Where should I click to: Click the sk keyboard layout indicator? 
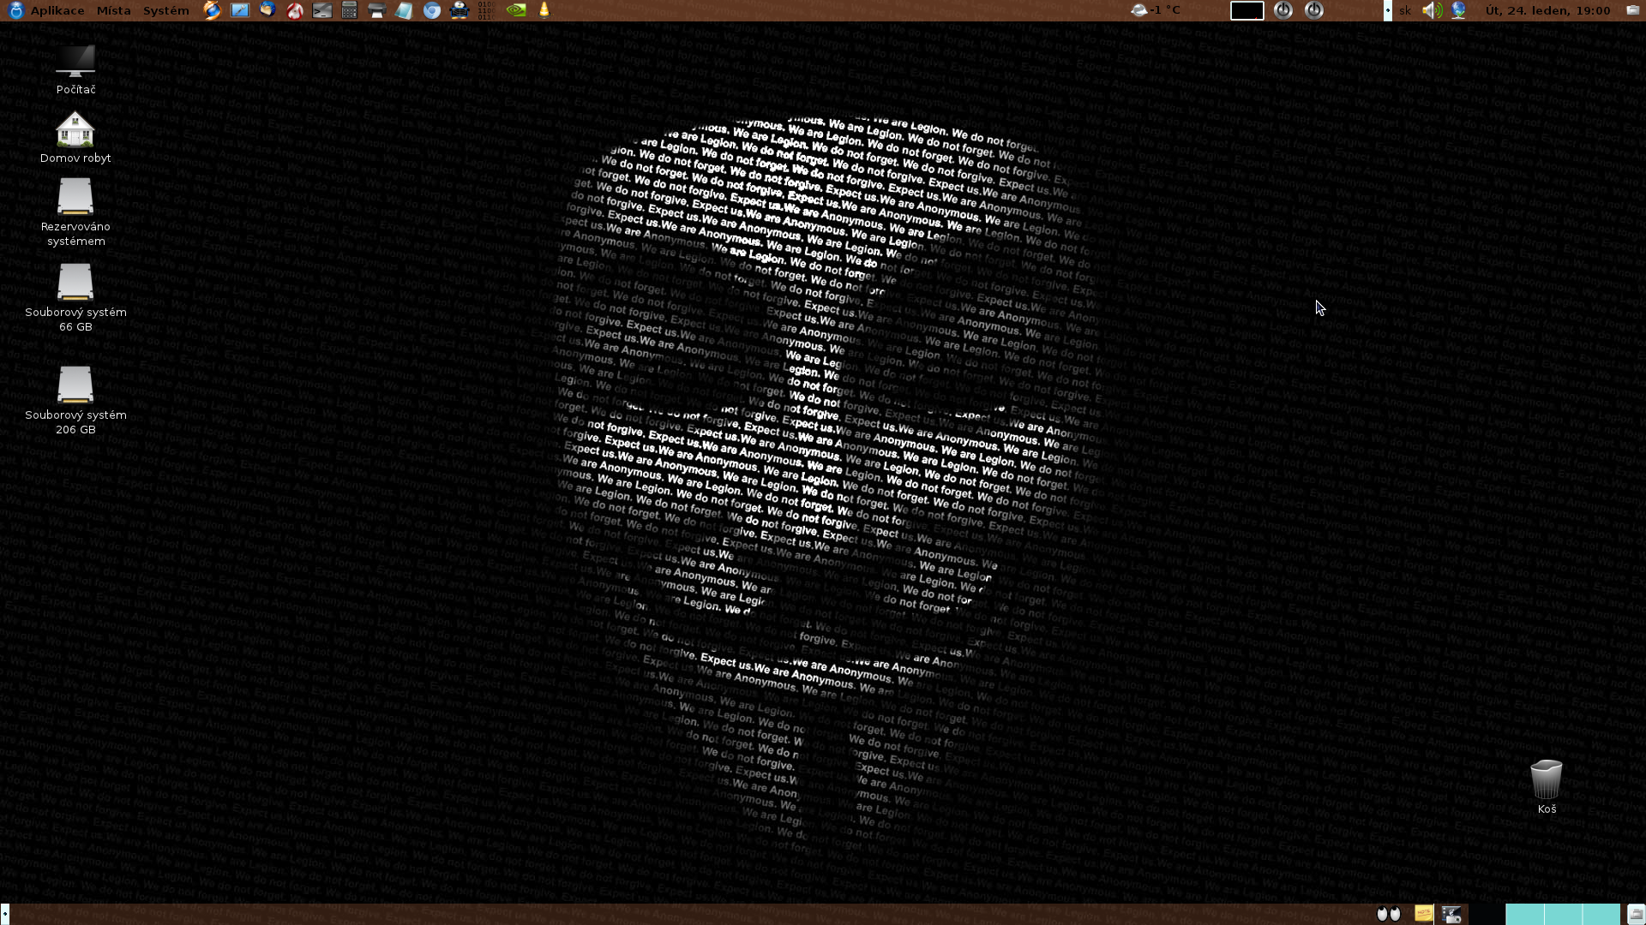click(1404, 10)
